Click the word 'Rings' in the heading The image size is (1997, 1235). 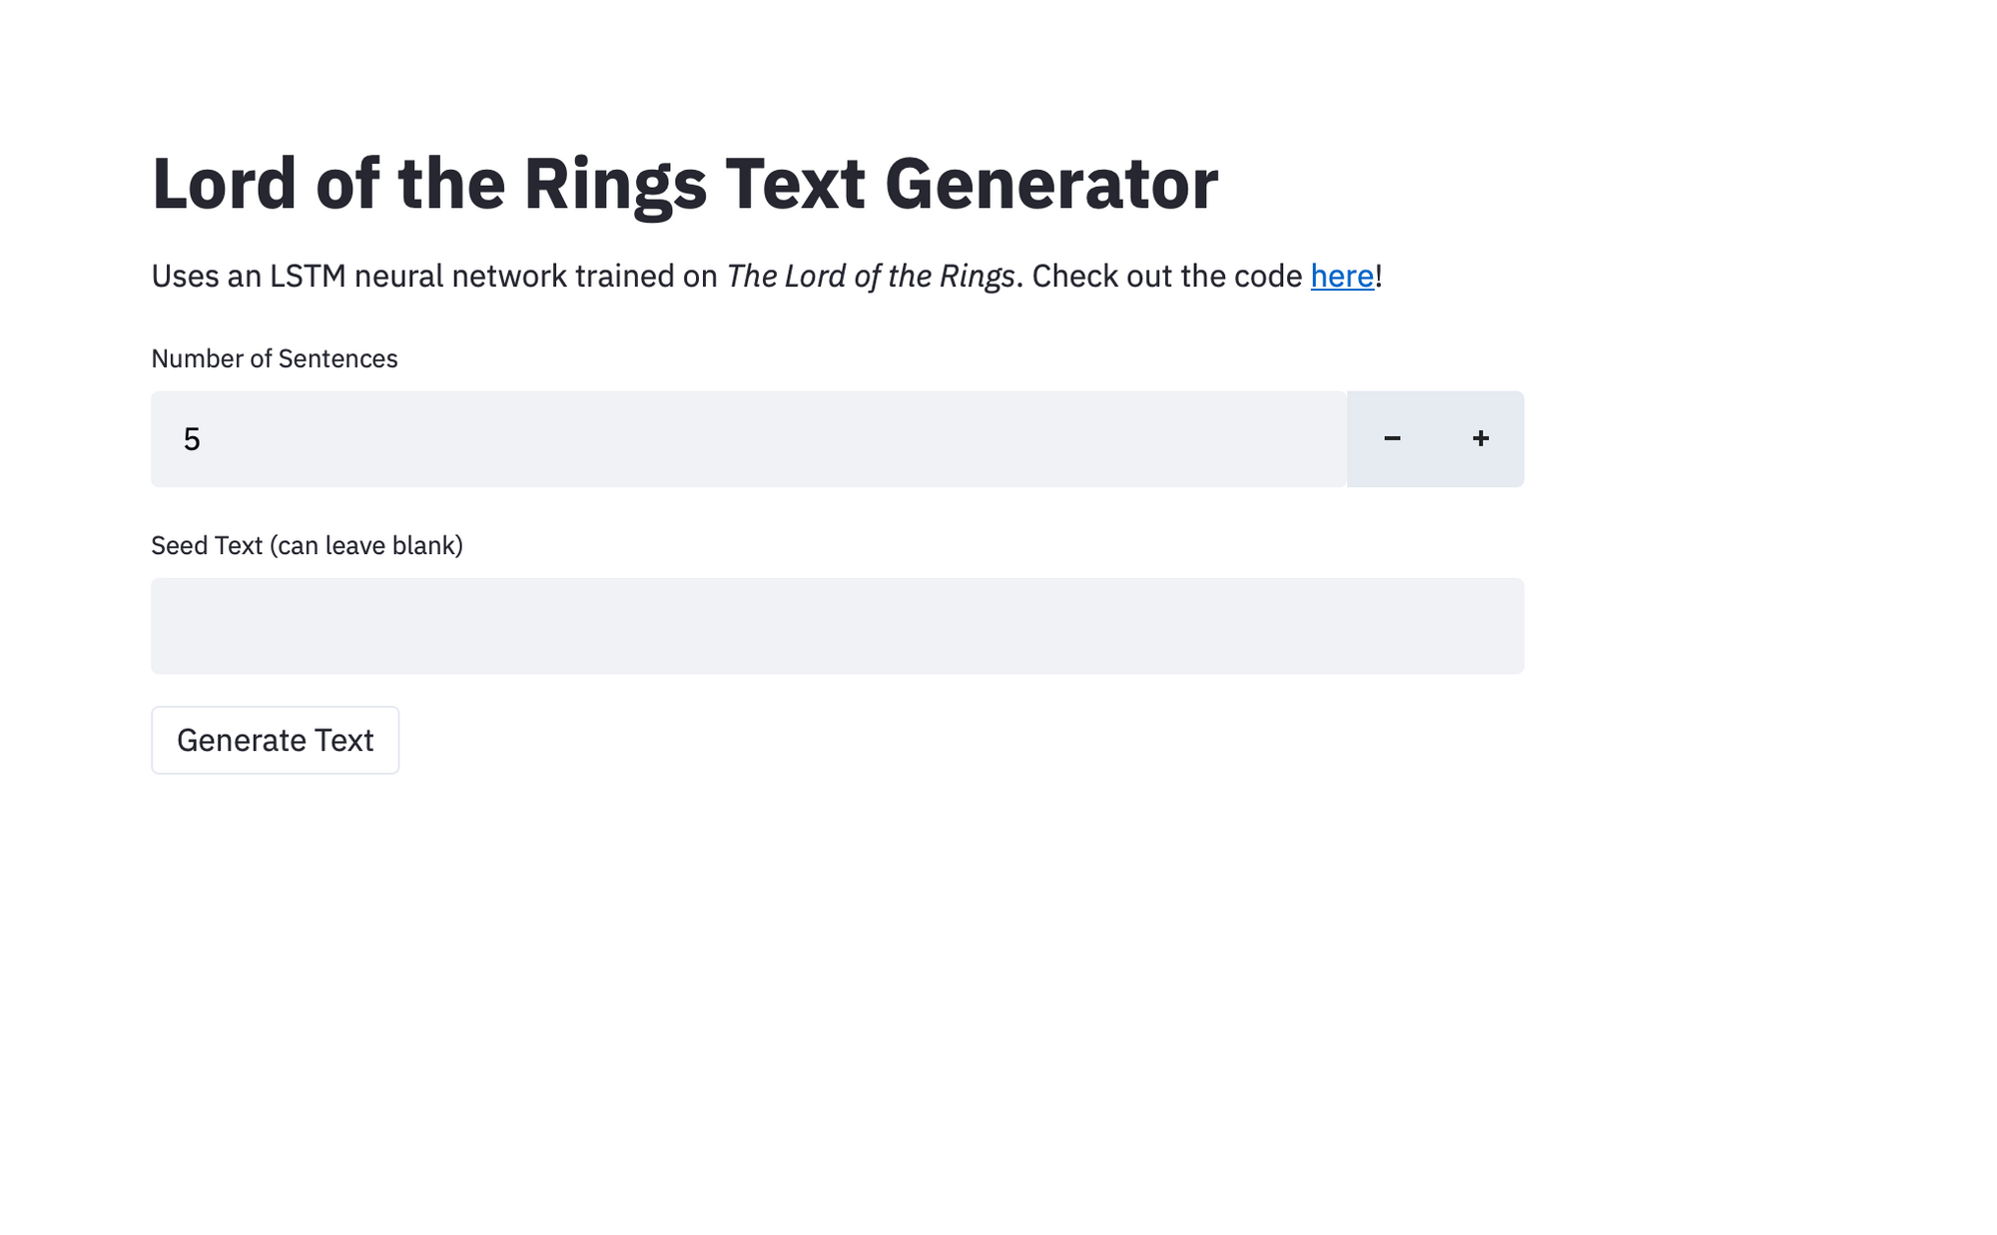click(x=615, y=185)
